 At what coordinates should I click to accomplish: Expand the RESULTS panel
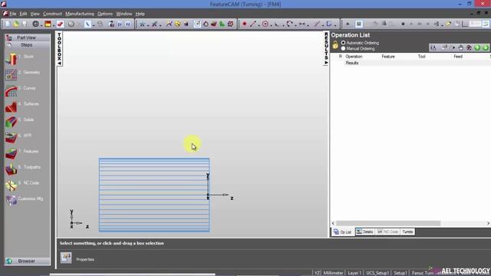click(326, 48)
